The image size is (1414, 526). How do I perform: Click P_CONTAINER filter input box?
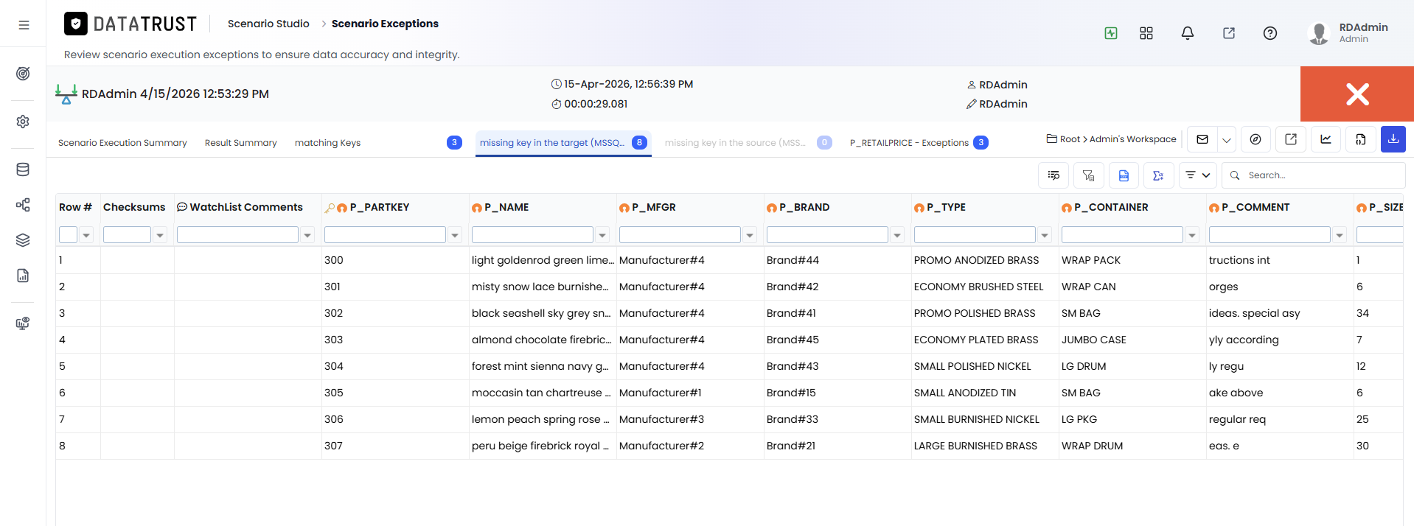pyautogui.click(x=1122, y=235)
